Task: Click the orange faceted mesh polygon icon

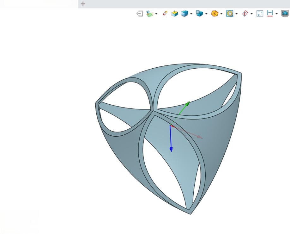Action: click(x=214, y=14)
